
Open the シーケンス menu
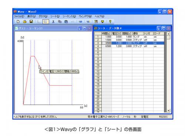(69, 16)
